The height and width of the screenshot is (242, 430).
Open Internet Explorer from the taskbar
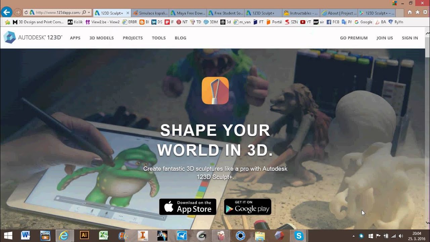(63, 236)
